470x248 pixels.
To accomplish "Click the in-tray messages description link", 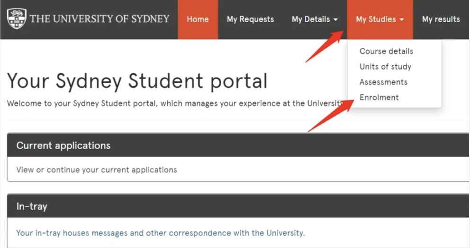I will 161,233.
